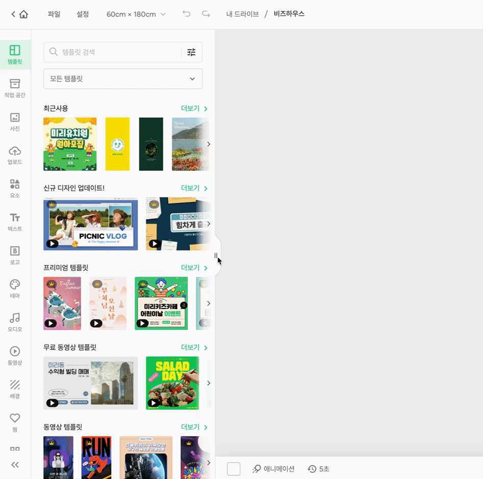
Task: Click the page select checkbox near 애니메이션
Action: click(233, 468)
